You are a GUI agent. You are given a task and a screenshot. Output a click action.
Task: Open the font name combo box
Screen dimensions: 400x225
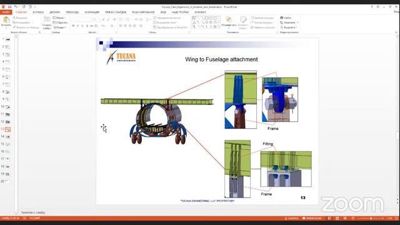pos(81,19)
